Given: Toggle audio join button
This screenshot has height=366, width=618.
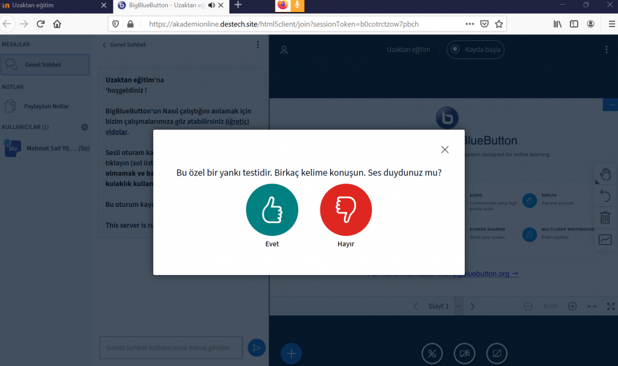Looking at the screenshot, I should (x=432, y=353).
